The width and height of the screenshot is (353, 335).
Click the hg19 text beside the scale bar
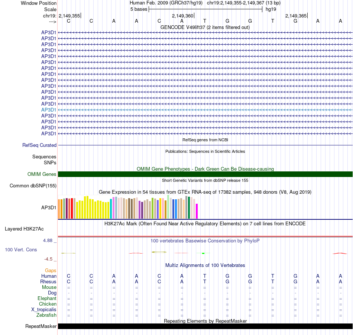[x=271, y=9]
